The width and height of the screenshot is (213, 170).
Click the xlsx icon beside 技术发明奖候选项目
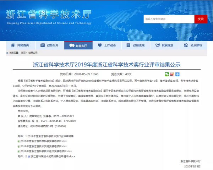[18, 146]
